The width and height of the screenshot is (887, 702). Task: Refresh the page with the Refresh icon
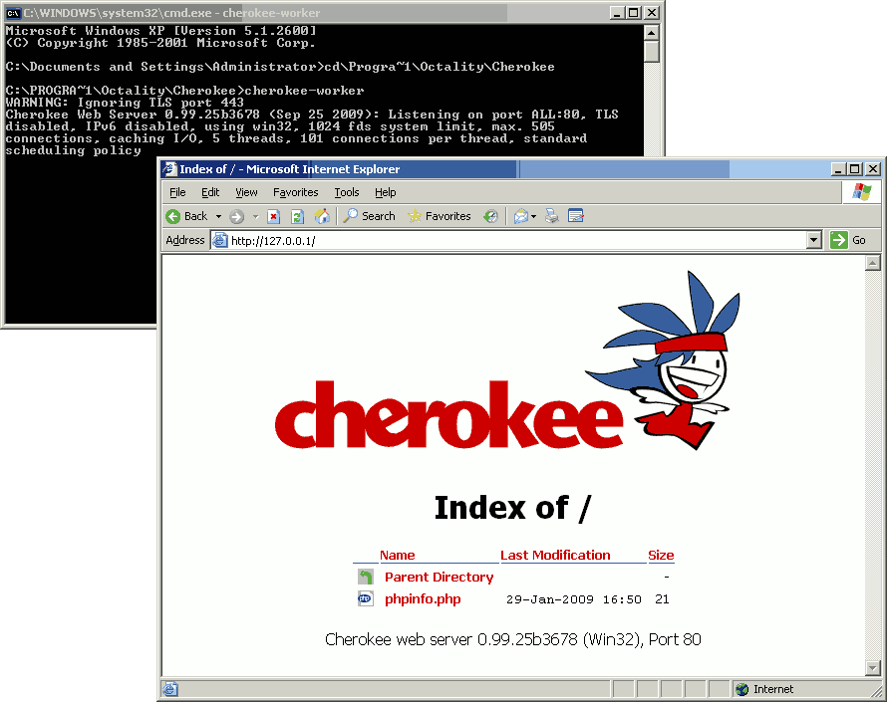click(297, 216)
